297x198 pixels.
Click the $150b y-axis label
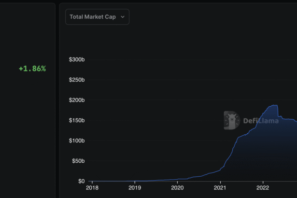(77, 120)
